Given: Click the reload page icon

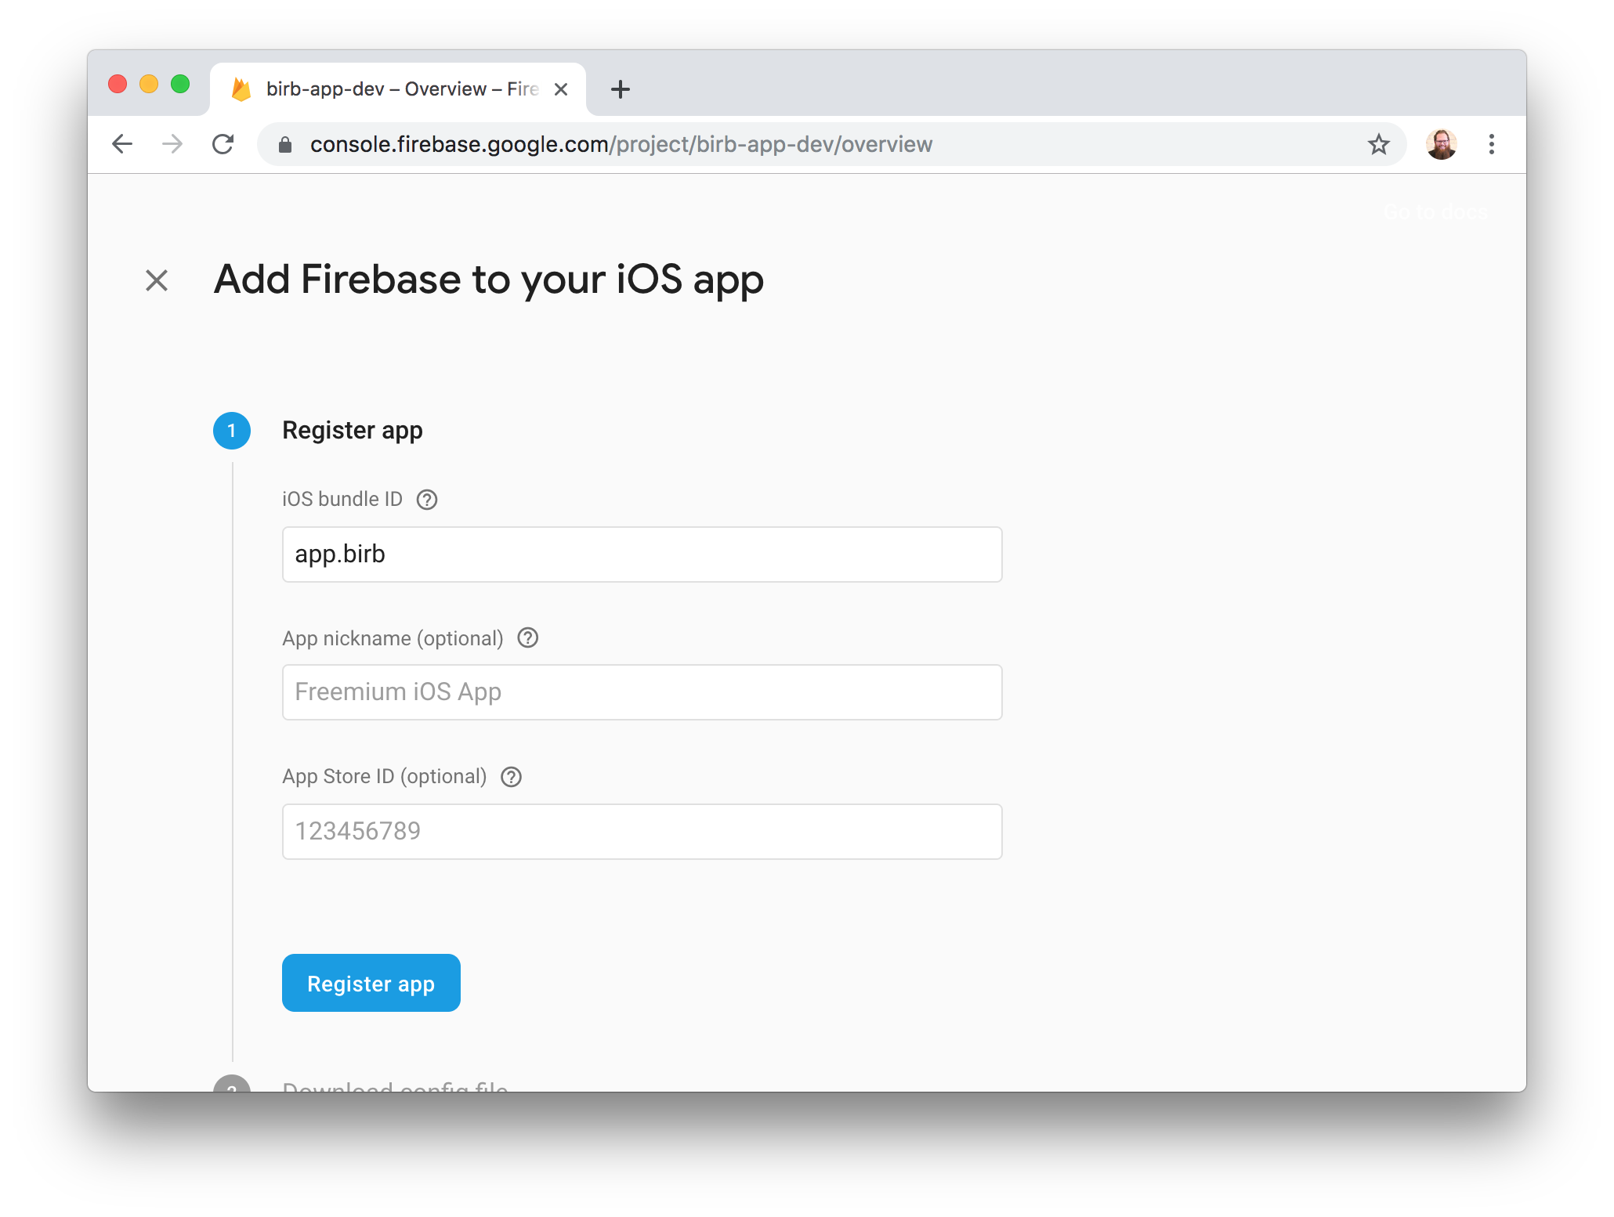Looking at the screenshot, I should [x=223, y=144].
